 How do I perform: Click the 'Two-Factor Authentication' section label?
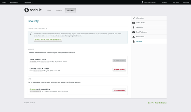coord(37,29)
